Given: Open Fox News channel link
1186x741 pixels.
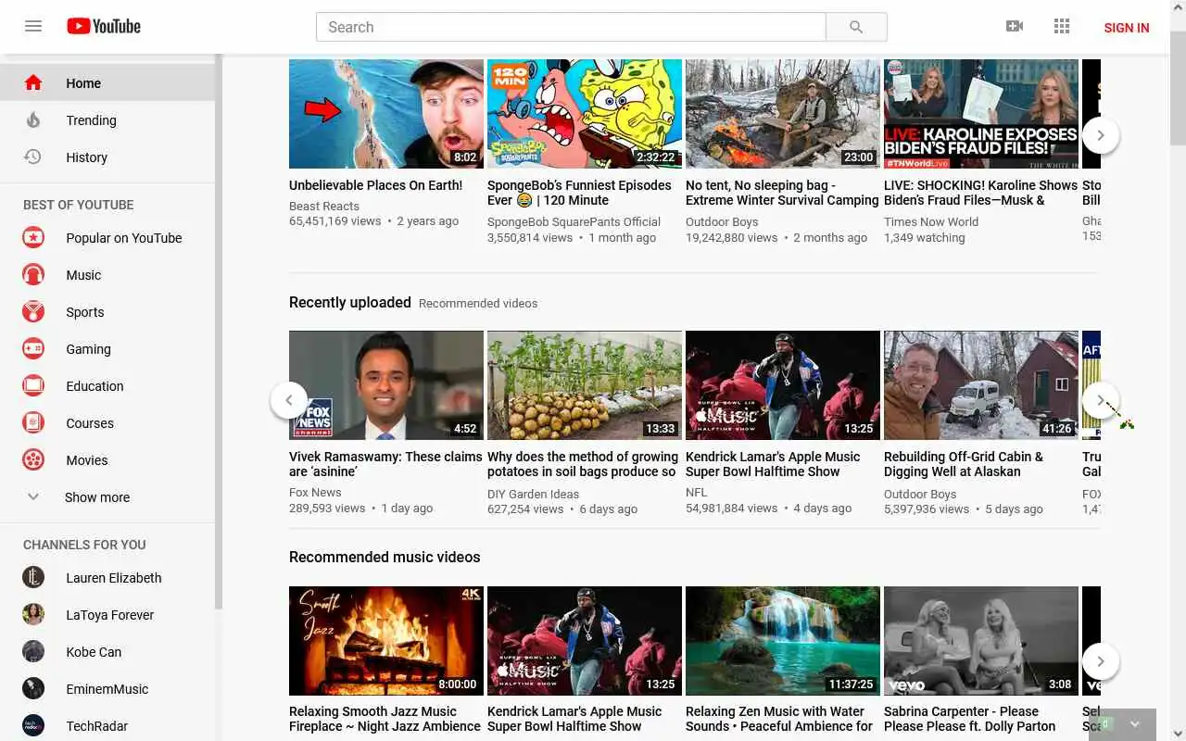Looking at the screenshot, I should tap(315, 493).
